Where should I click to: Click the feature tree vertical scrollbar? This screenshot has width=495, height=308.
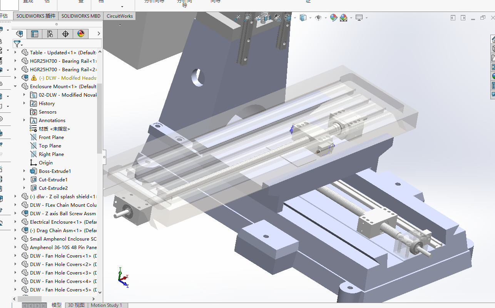tap(100, 118)
